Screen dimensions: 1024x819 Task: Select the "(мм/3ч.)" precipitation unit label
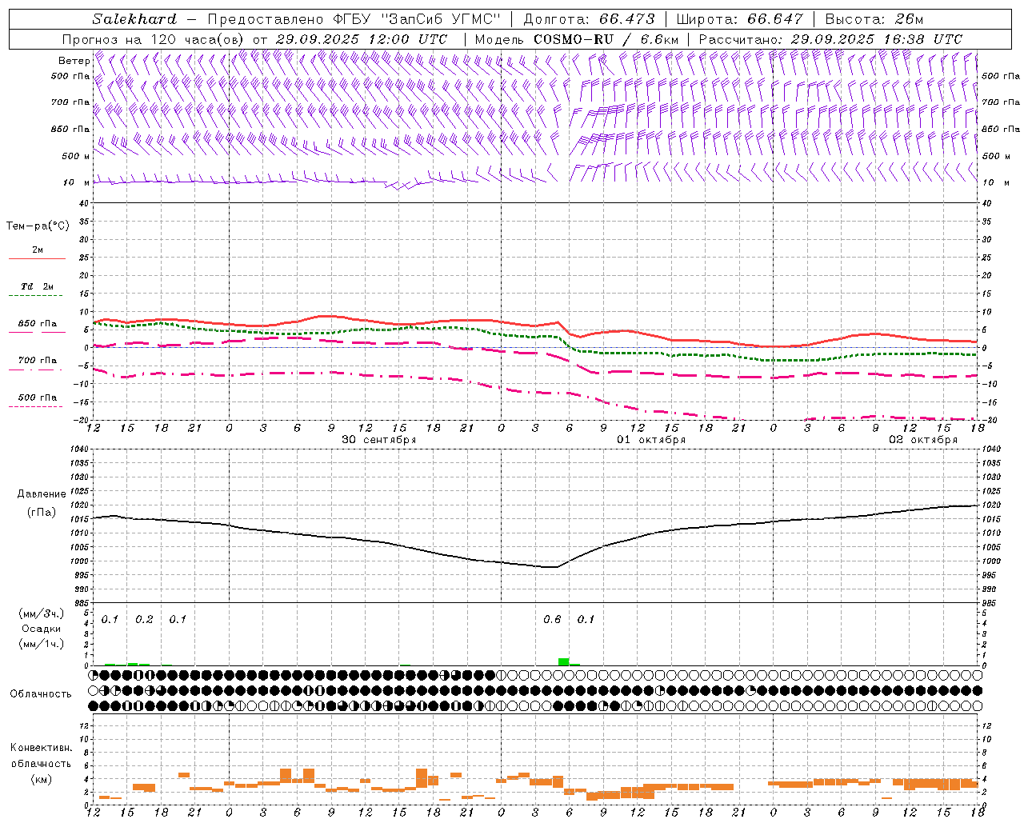[42, 613]
